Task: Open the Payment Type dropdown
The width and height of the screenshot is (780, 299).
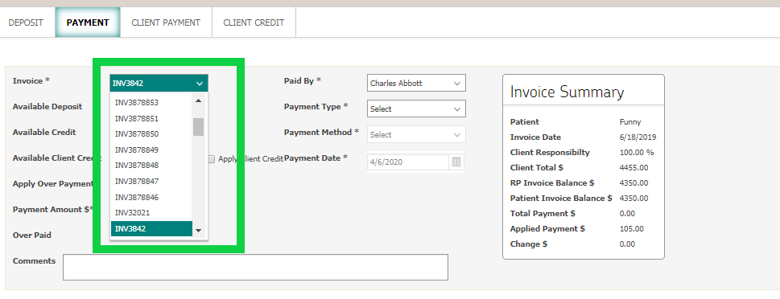Action: pos(416,109)
